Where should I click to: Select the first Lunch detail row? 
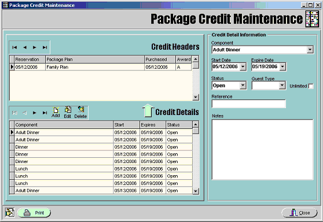pos(101,169)
